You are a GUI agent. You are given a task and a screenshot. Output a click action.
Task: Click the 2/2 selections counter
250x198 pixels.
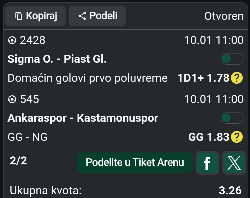click(x=18, y=161)
